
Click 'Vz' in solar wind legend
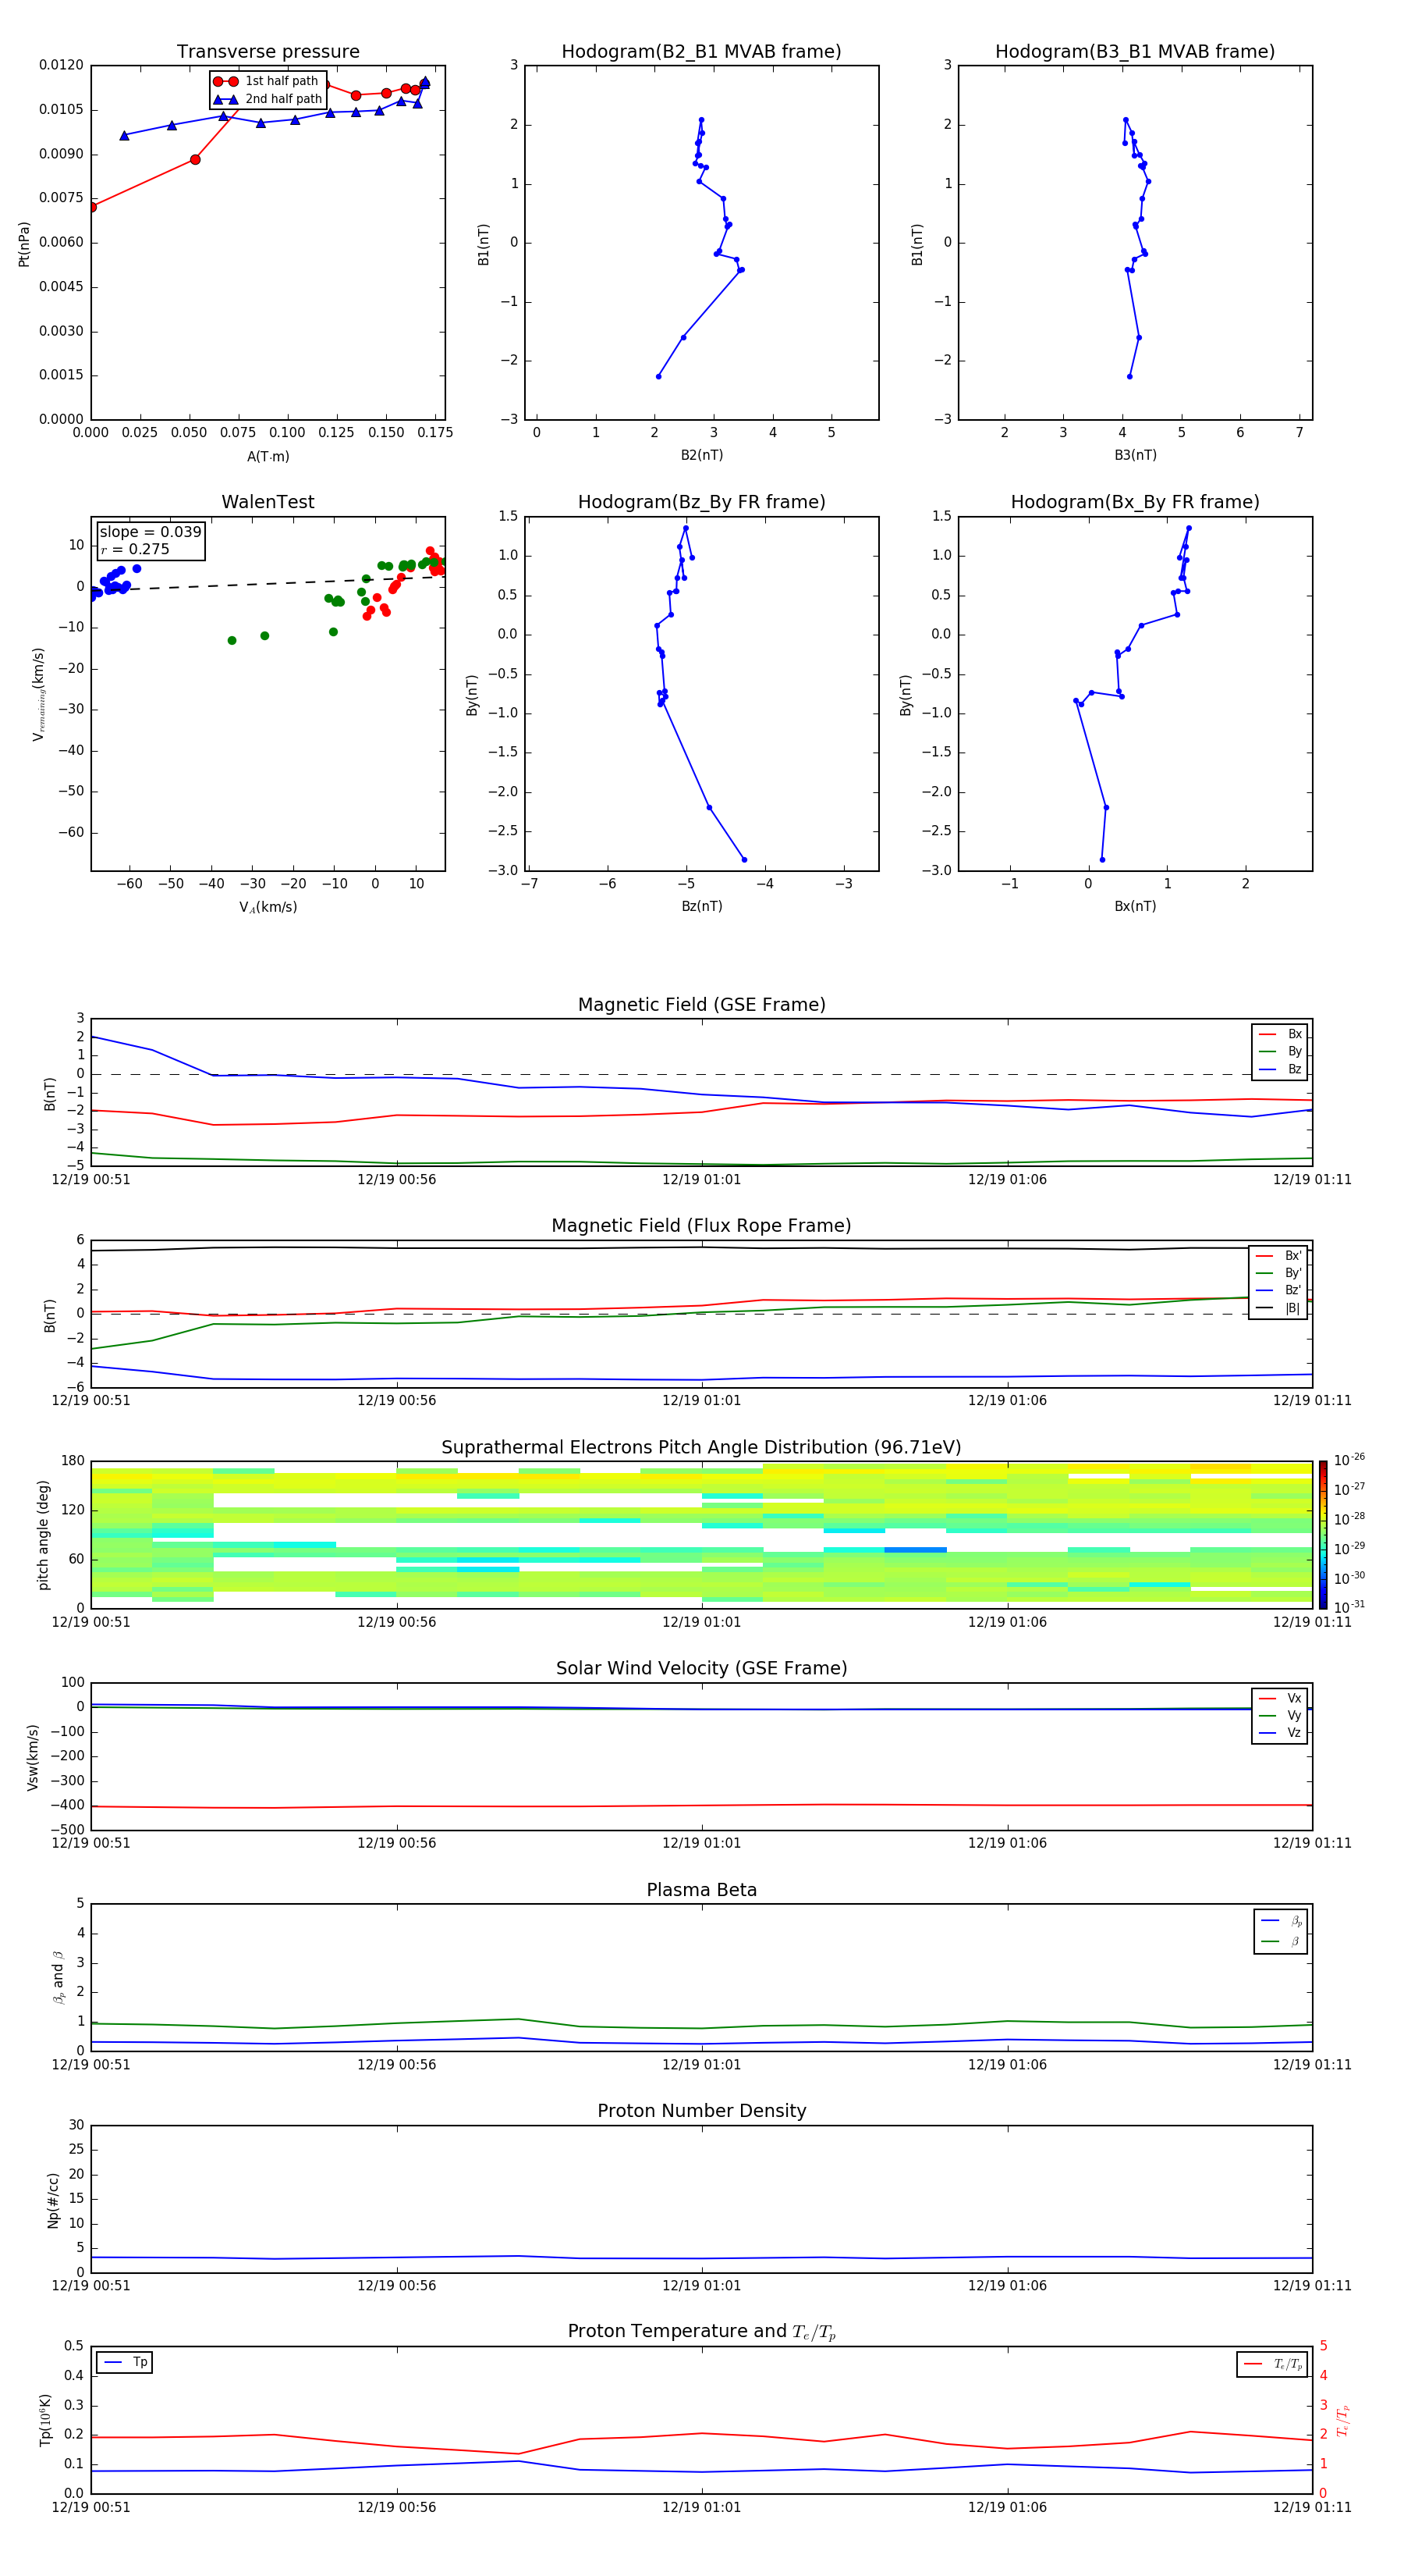click(x=1281, y=1733)
